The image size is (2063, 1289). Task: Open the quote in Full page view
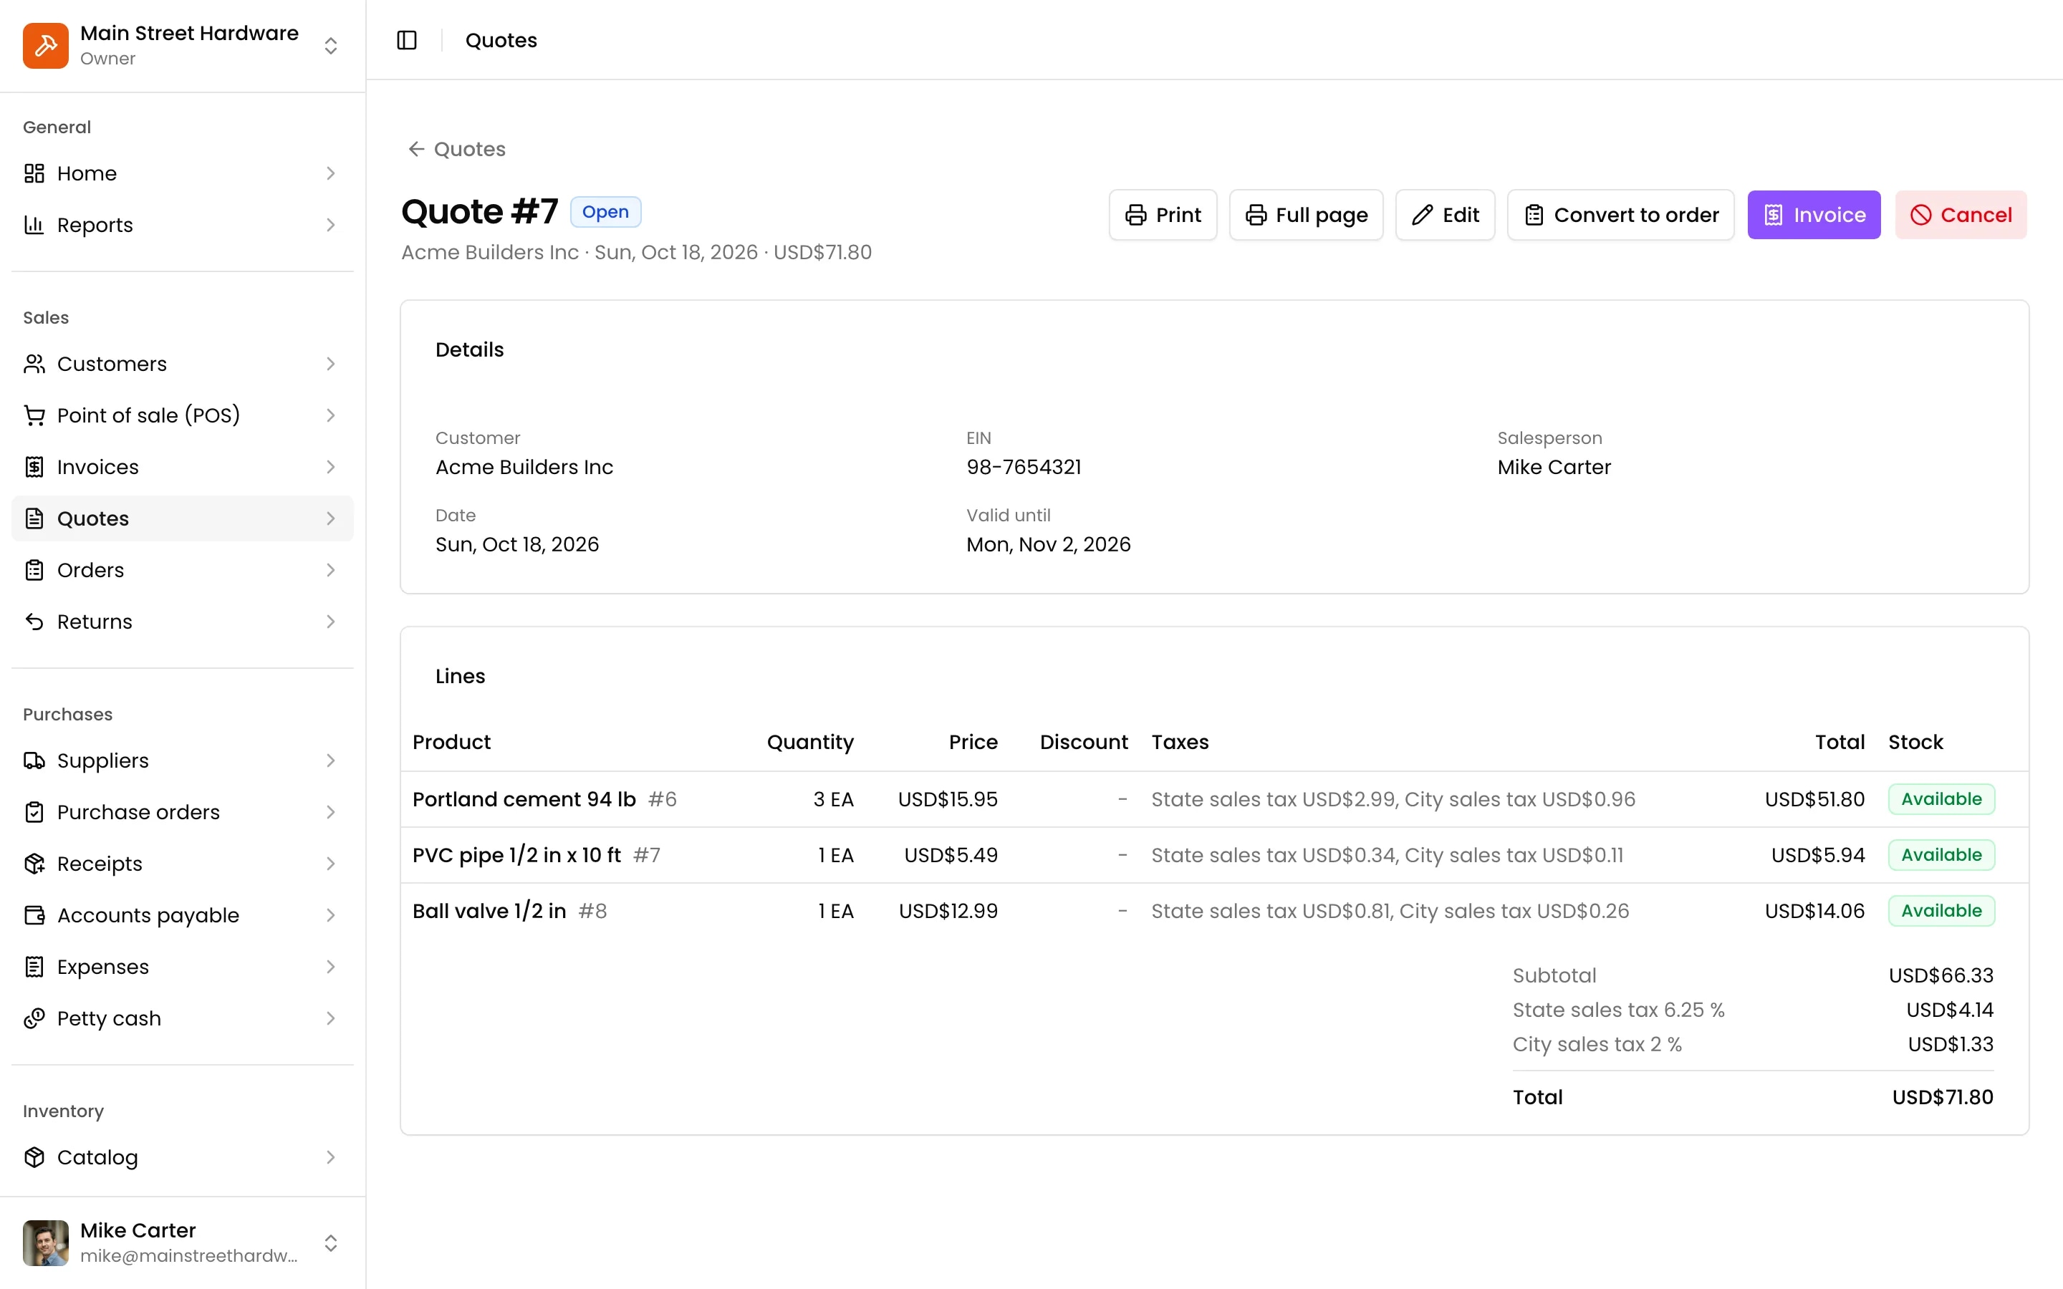(1306, 215)
